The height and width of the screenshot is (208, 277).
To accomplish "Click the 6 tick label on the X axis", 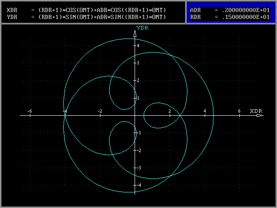I will pyautogui.click(x=239, y=111).
